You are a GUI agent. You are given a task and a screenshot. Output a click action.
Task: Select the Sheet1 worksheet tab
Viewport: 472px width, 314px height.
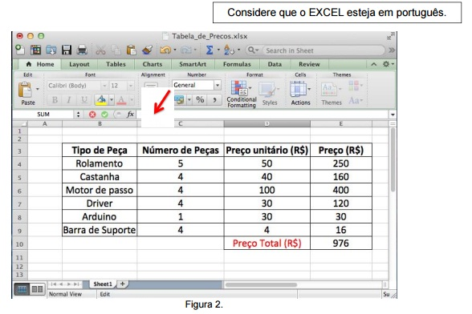click(103, 284)
